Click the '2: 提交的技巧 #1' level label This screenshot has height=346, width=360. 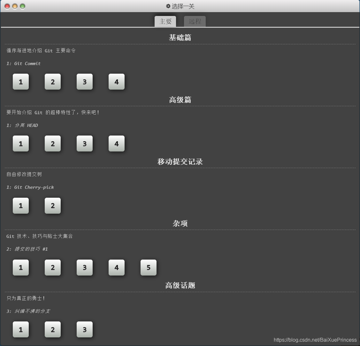click(x=27, y=249)
